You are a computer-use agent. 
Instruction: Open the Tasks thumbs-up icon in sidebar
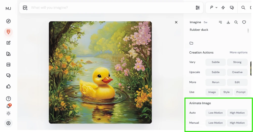(x=8, y=86)
